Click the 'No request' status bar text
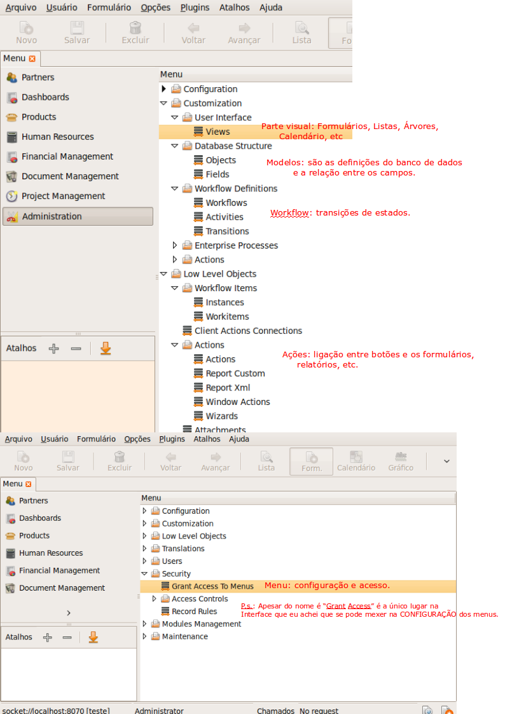 tap(319, 710)
